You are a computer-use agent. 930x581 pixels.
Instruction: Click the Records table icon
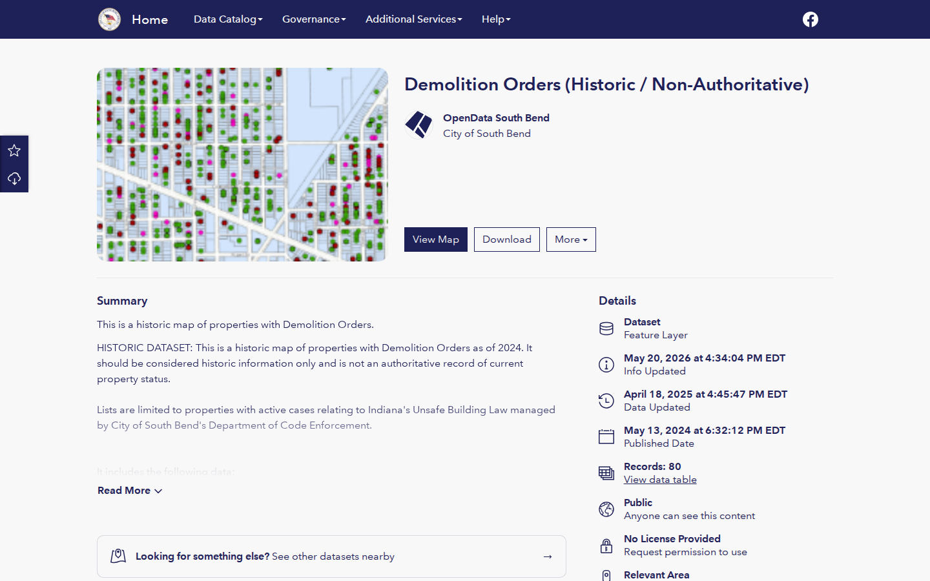point(606,473)
